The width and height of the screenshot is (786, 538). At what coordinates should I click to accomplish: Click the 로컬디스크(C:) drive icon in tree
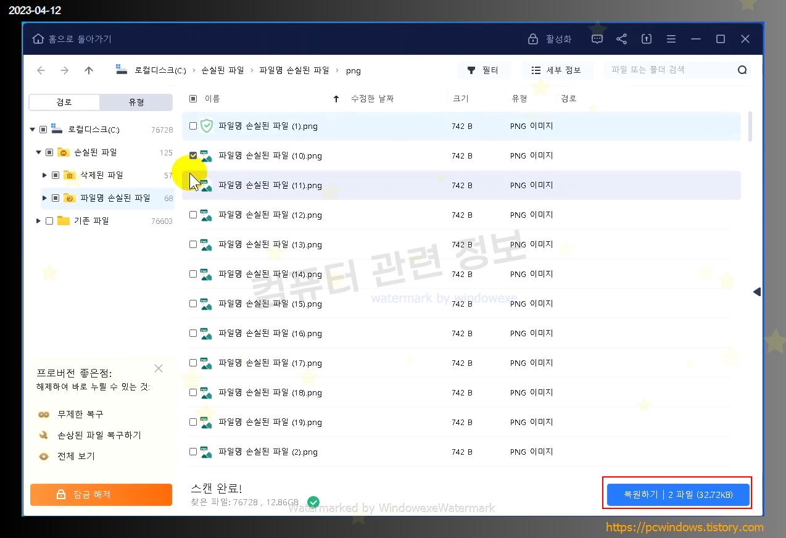(x=57, y=130)
